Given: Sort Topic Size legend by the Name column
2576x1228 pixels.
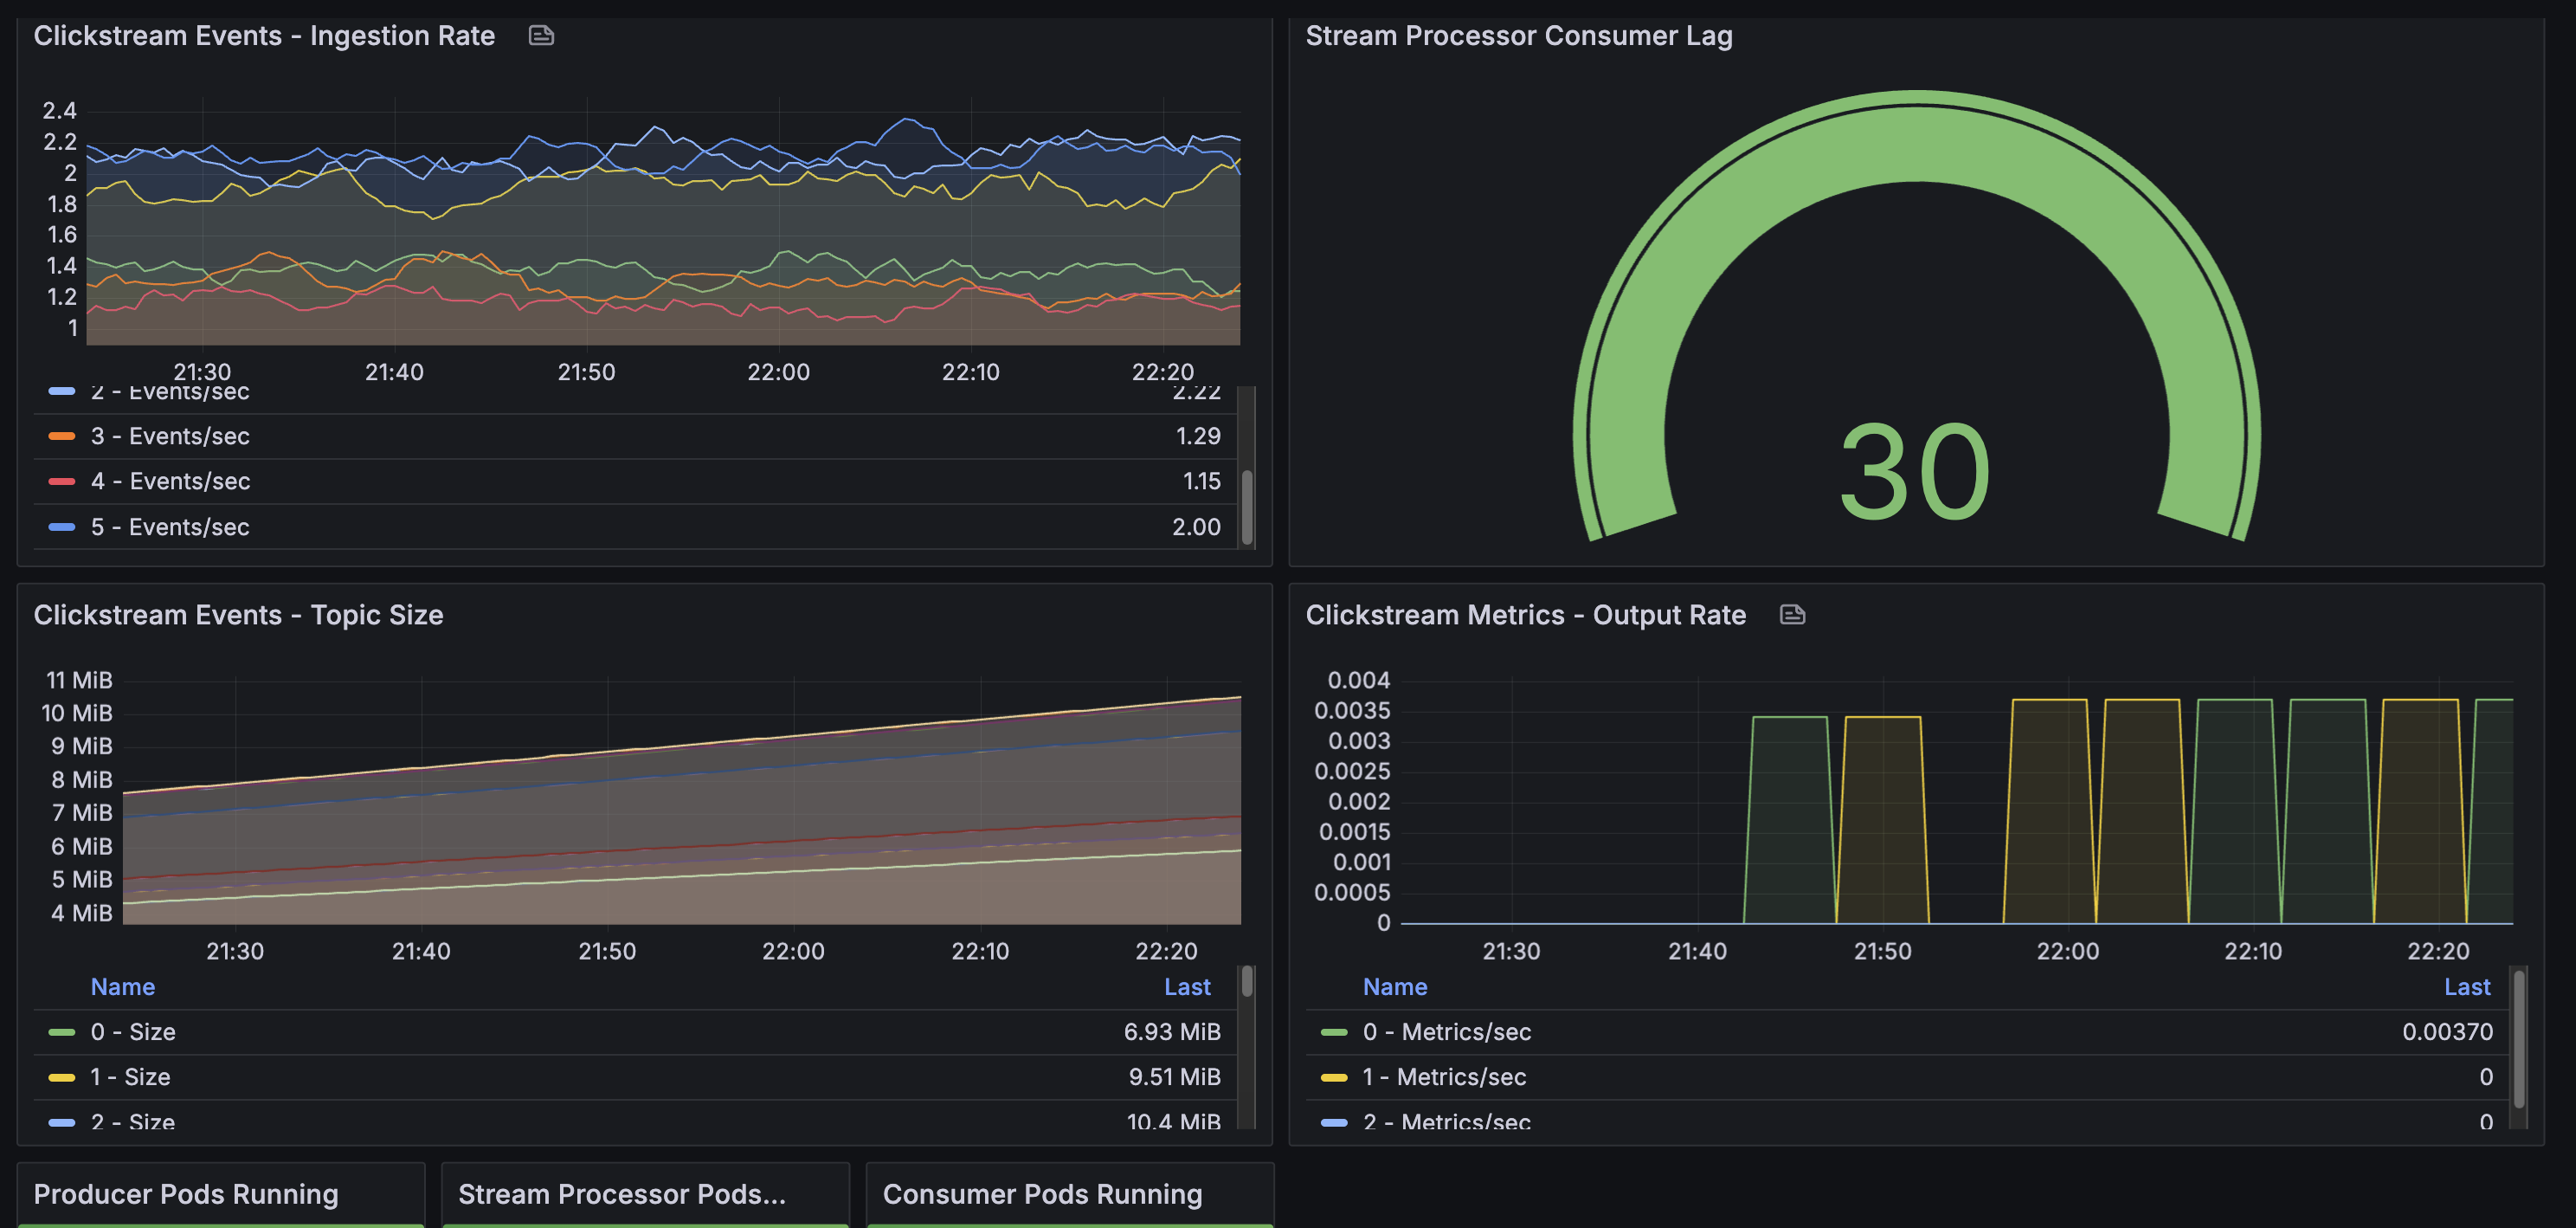Looking at the screenshot, I should (x=122, y=986).
